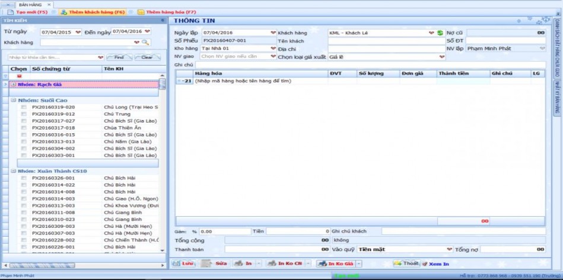The width and height of the screenshot is (563, 280).
Task: Expand the Nhóm: Rạch Giá group
Action: click(14, 84)
